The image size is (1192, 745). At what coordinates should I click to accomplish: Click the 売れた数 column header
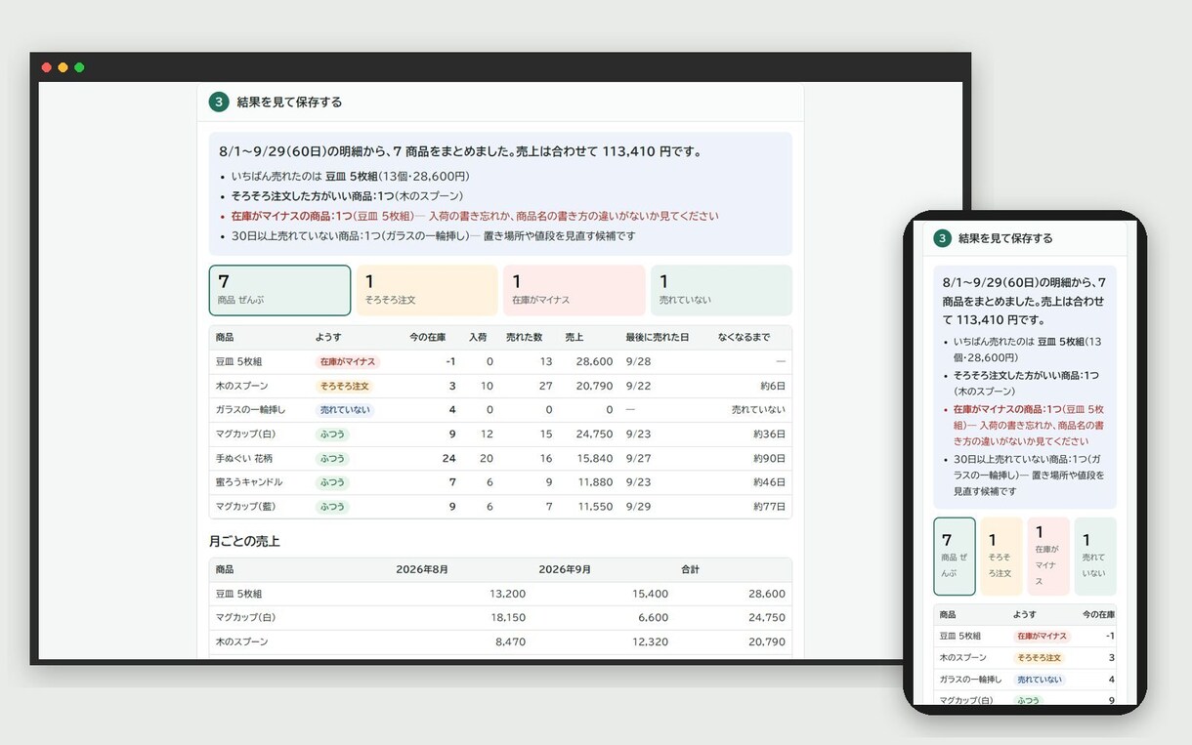pos(525,337)
